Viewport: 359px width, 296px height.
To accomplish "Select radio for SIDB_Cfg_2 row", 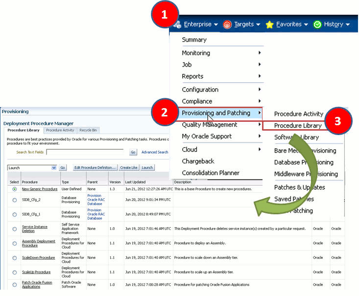I will click(15, 200).
